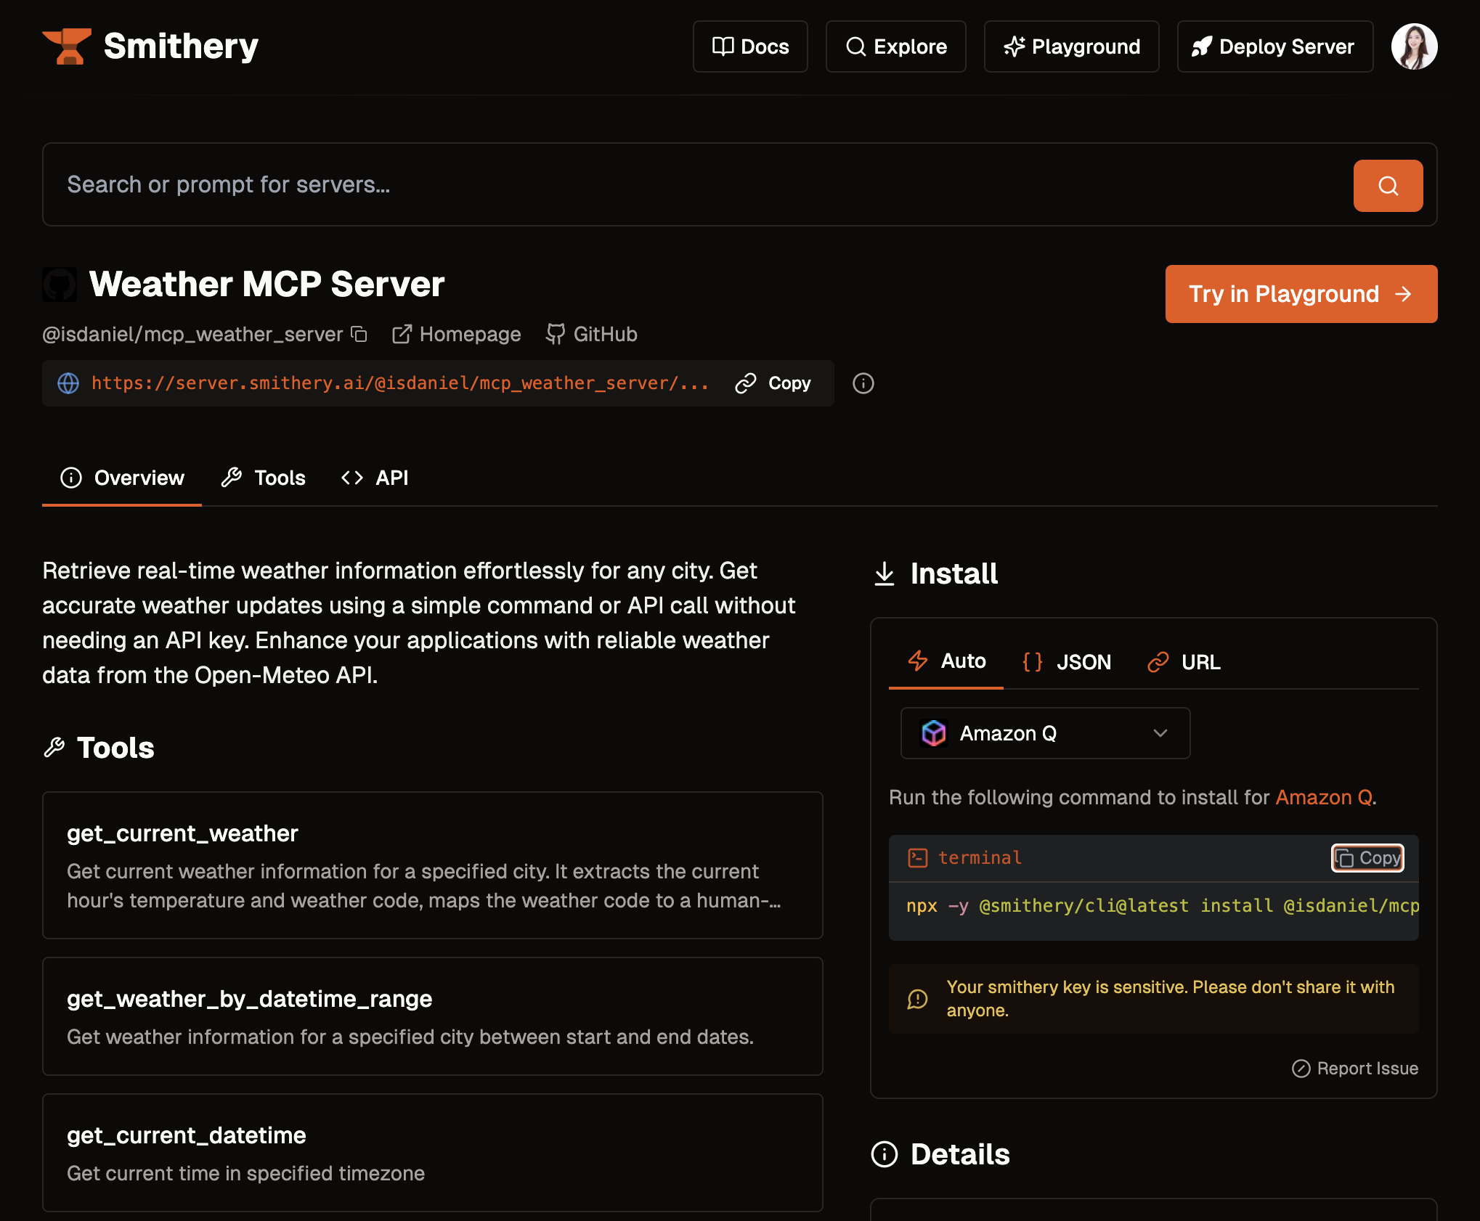This screenshot has height=1221, width=1480.
Task: Open the user profile avatar
Action: coord(1414,46)
